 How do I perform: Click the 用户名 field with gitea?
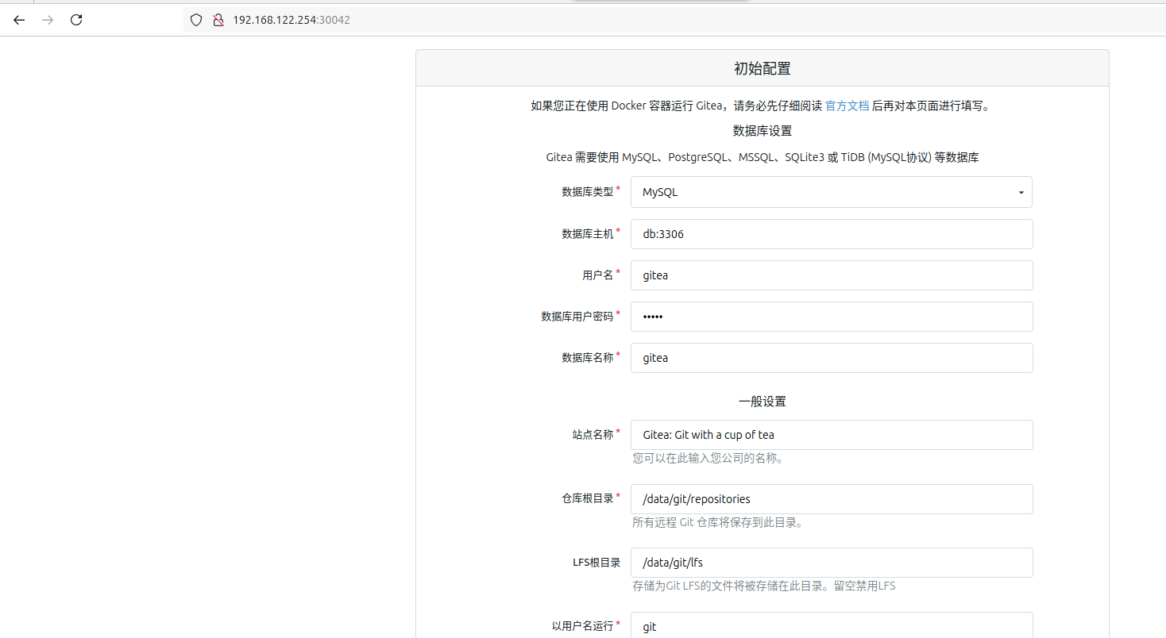pos(832,275)
